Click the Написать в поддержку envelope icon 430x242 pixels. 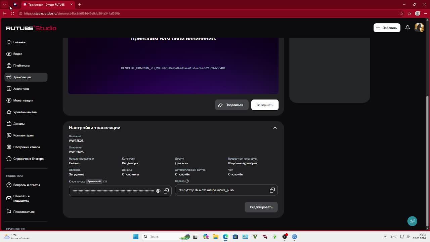pyautogui.click(x=9, y=198)
